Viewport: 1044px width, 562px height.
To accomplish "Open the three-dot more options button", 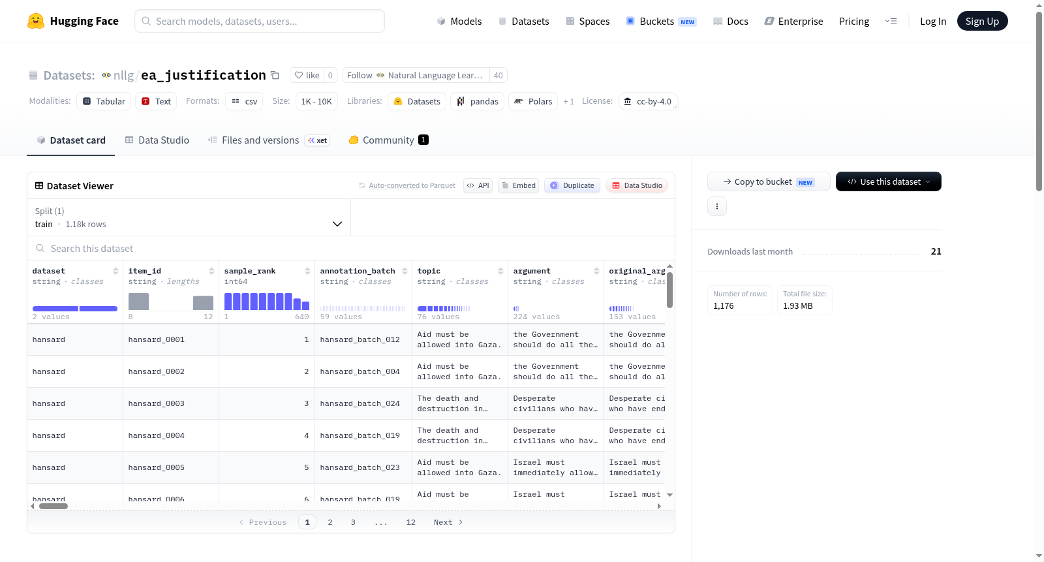I will tap(717, 206).
